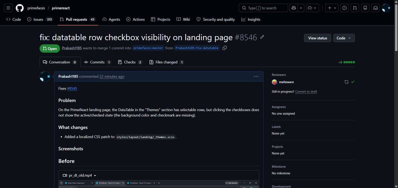Image resolution: width=398 pixels, height=188 pixels.
Task: Click the Assignees sidebar heading
Action: [x=279, y=107]
